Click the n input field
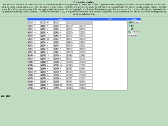This screenshot has width=168, height=126. (50, 22)
